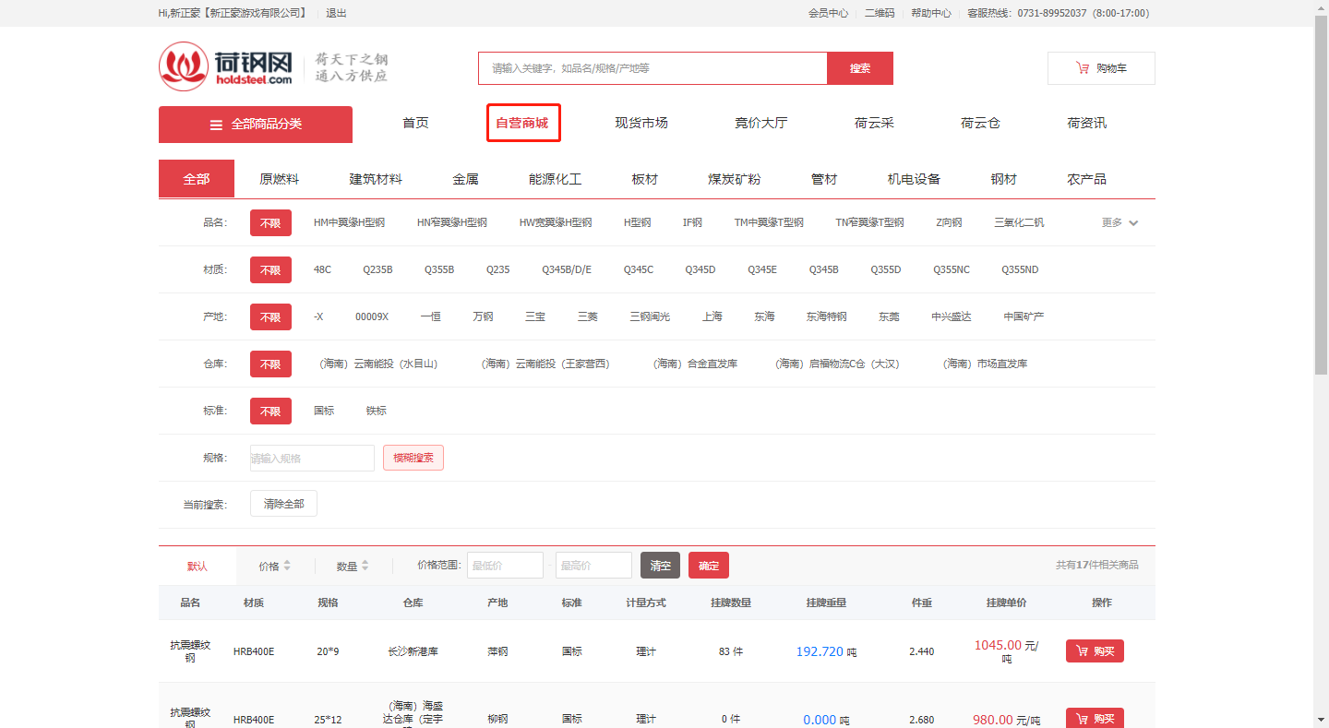1329x728 pixels.
Task: Filter material by Q235B
Action: (377, 269)
